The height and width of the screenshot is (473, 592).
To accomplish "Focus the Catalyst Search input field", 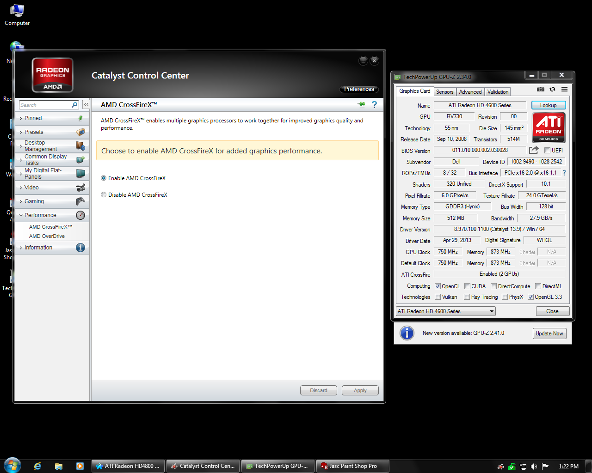I will tap(44, 105).
